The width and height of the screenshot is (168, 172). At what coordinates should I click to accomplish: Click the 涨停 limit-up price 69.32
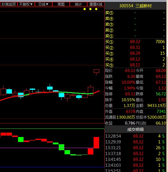point(130,94)
